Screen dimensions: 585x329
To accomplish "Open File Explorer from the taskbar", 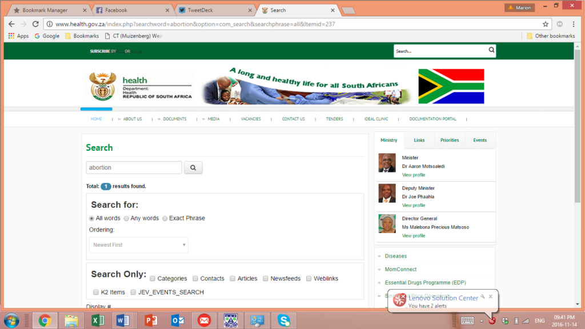I will pyautogui.click(x=71, y=320).
